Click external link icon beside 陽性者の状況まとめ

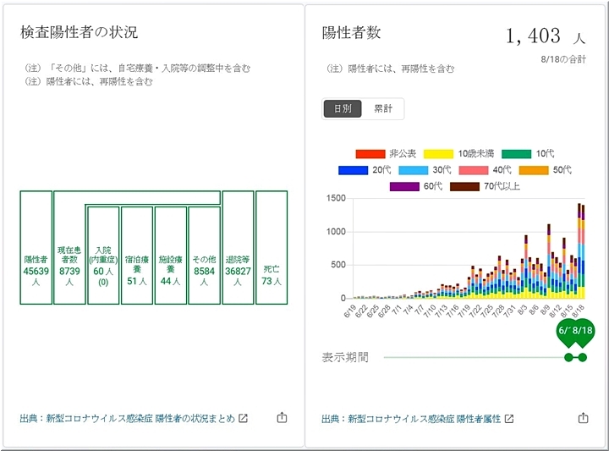[x=244, y=419]
